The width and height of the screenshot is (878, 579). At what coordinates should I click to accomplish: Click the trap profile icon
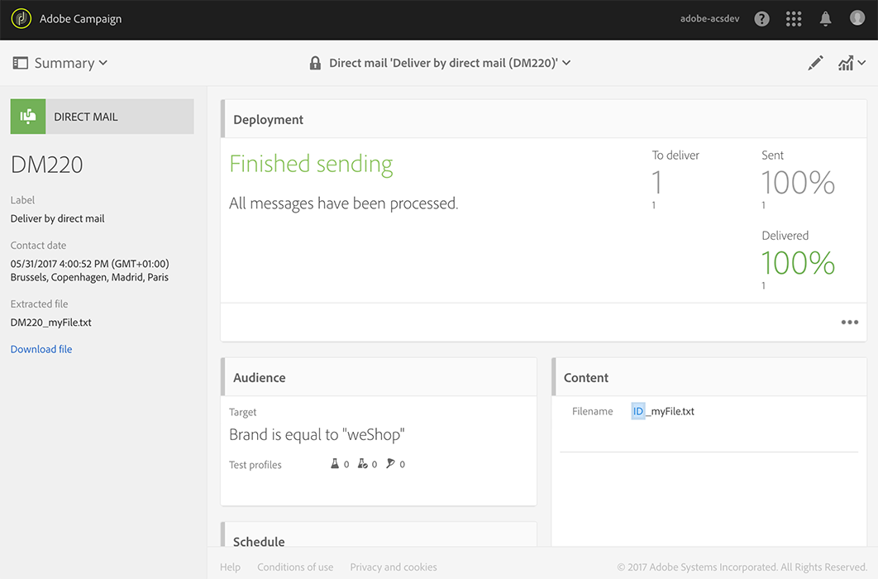coord(390,464)
